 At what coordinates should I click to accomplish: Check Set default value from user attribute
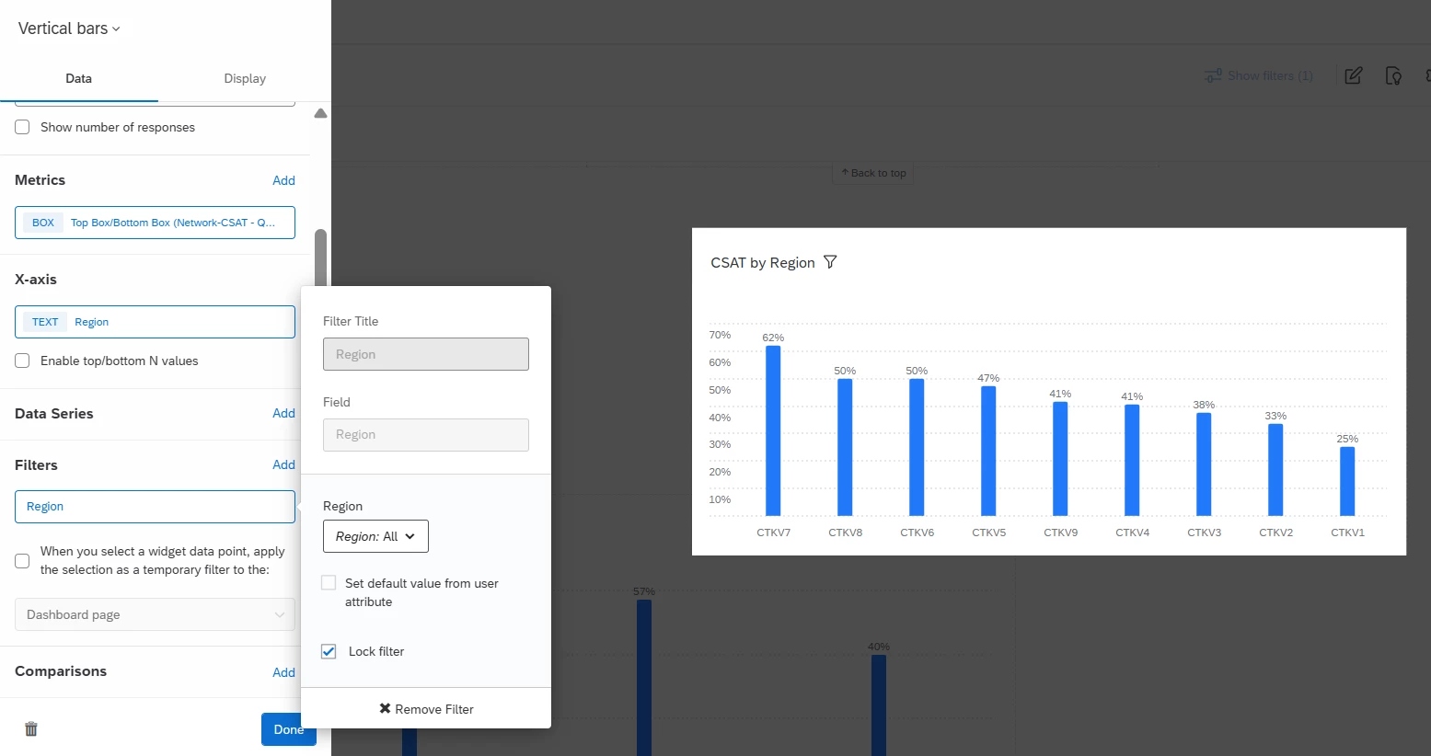329,583
